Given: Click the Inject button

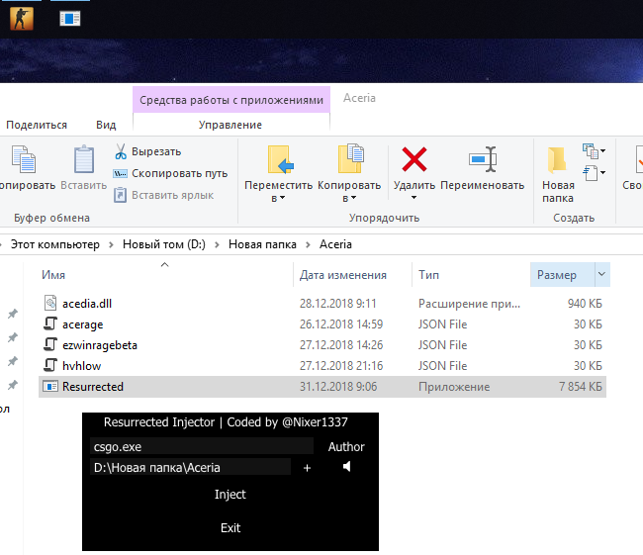Looking at the screenshot, I should point(230,495).
